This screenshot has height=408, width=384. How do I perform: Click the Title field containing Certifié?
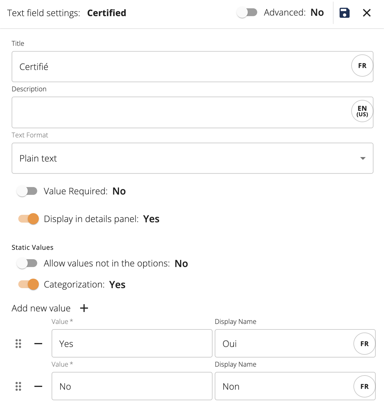(180, 67)
